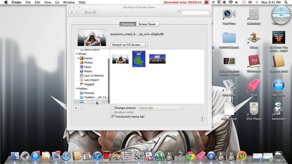Open the Window menu

69,2
